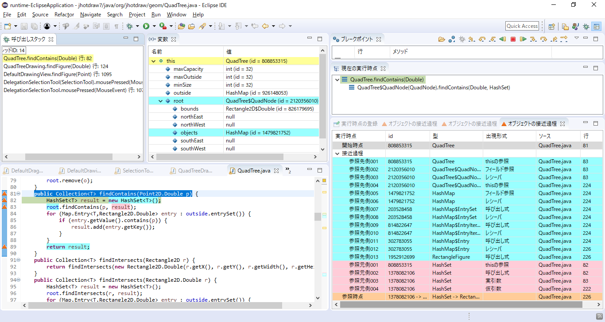Open the Run launch dropdown arrow
The height and width of the screenshot is (322, 605).
point(154,26)
